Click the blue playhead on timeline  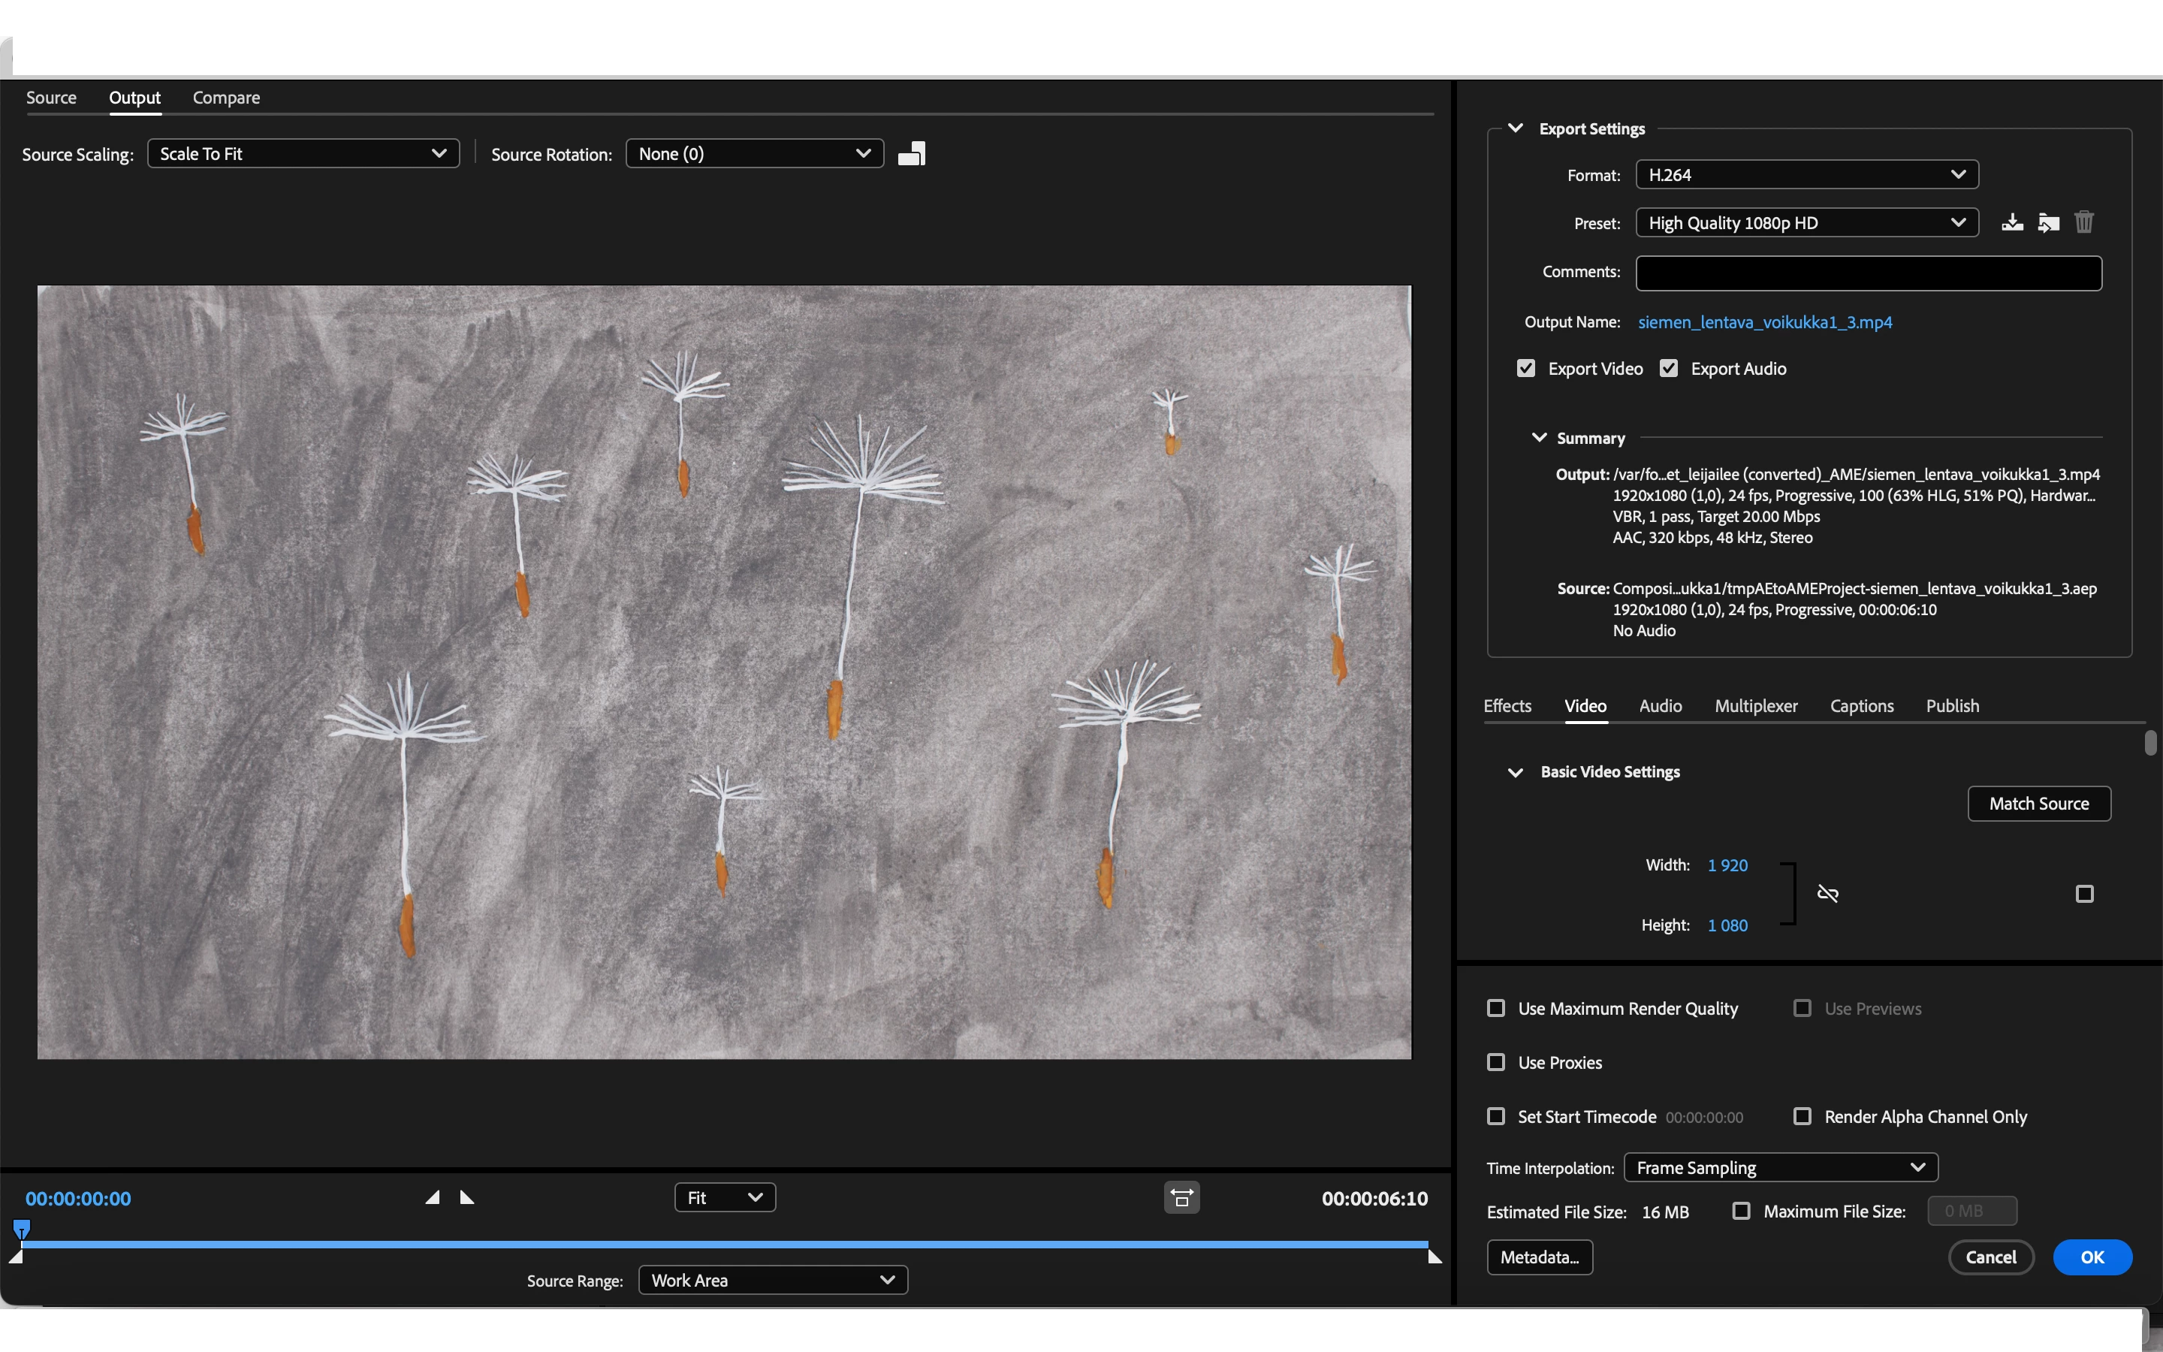tap(22, 1229)
